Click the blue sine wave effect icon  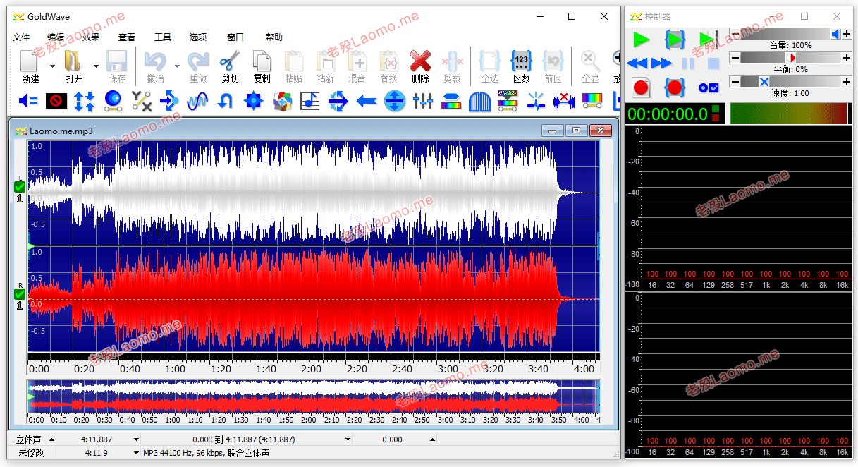(x=197, y=101)
